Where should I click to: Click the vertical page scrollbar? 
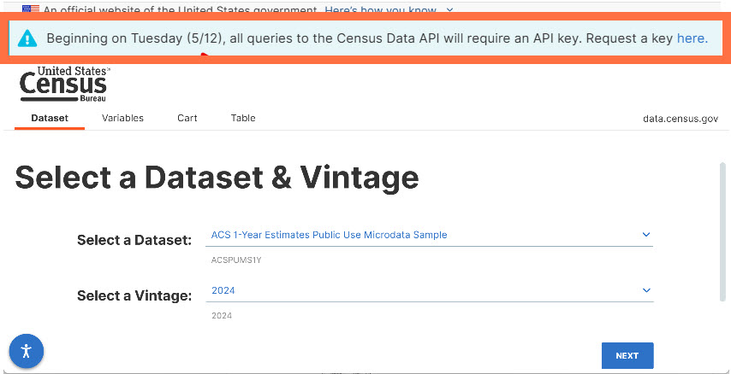[x=722, y=231]
